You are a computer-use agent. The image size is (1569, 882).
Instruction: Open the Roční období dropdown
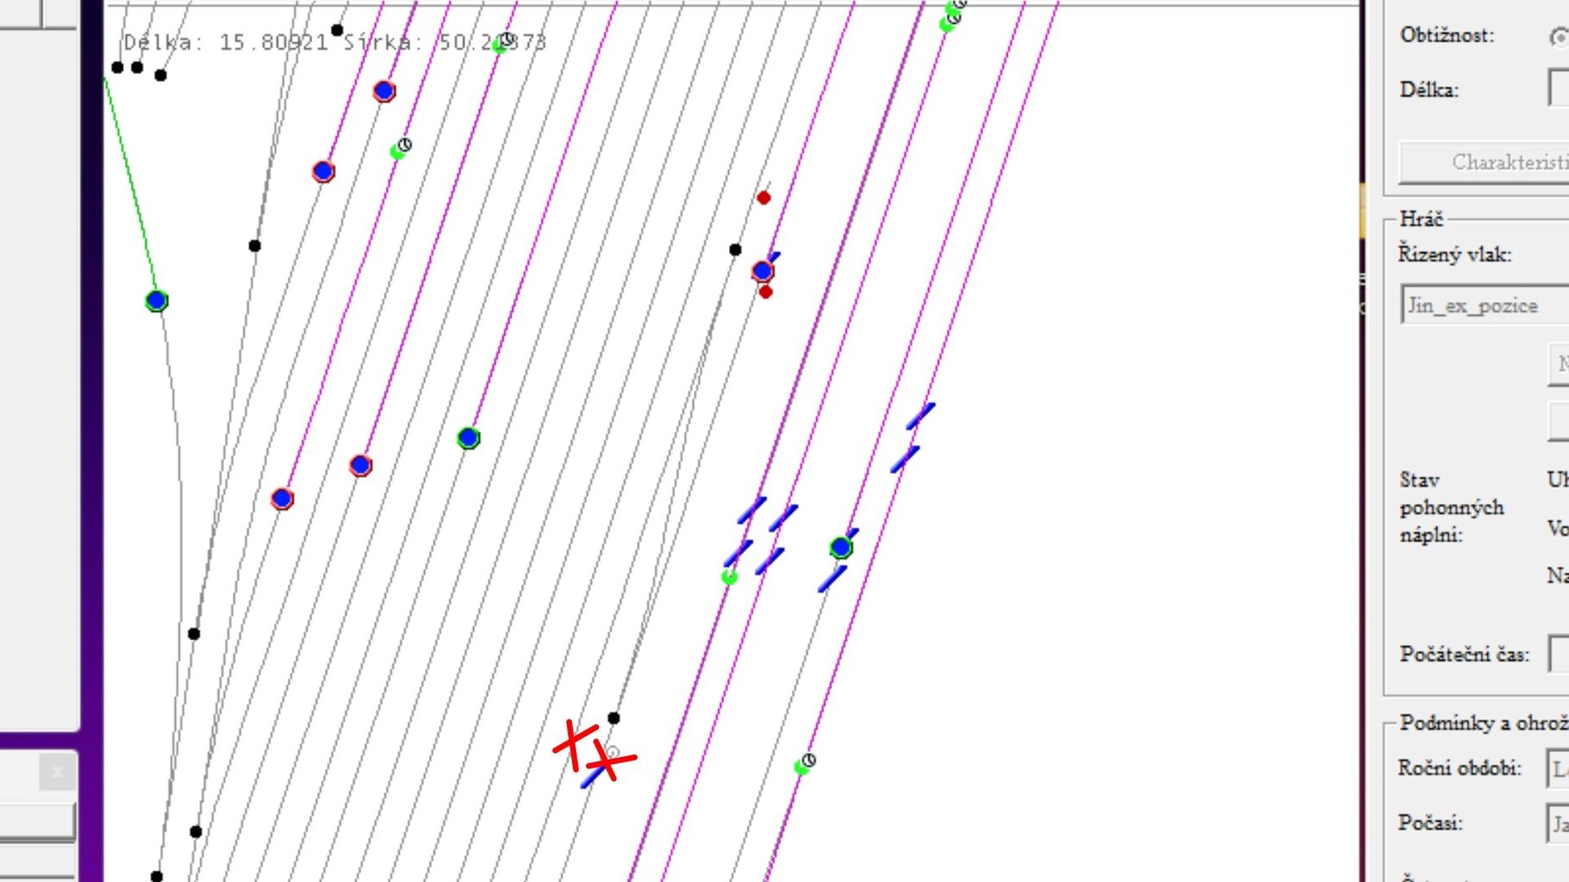click(x=1559, y=768)
